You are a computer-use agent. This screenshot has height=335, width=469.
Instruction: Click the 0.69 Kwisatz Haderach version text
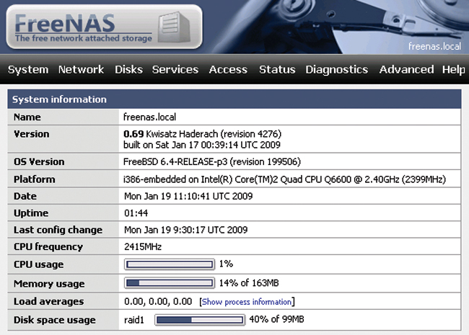(x=202, y=134)
